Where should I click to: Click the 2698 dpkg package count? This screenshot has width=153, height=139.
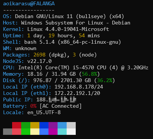(39, 55)
